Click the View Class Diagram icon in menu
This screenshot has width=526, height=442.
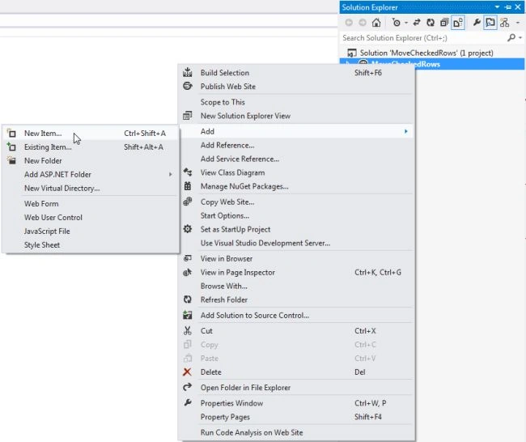click(x=188, y=172)
